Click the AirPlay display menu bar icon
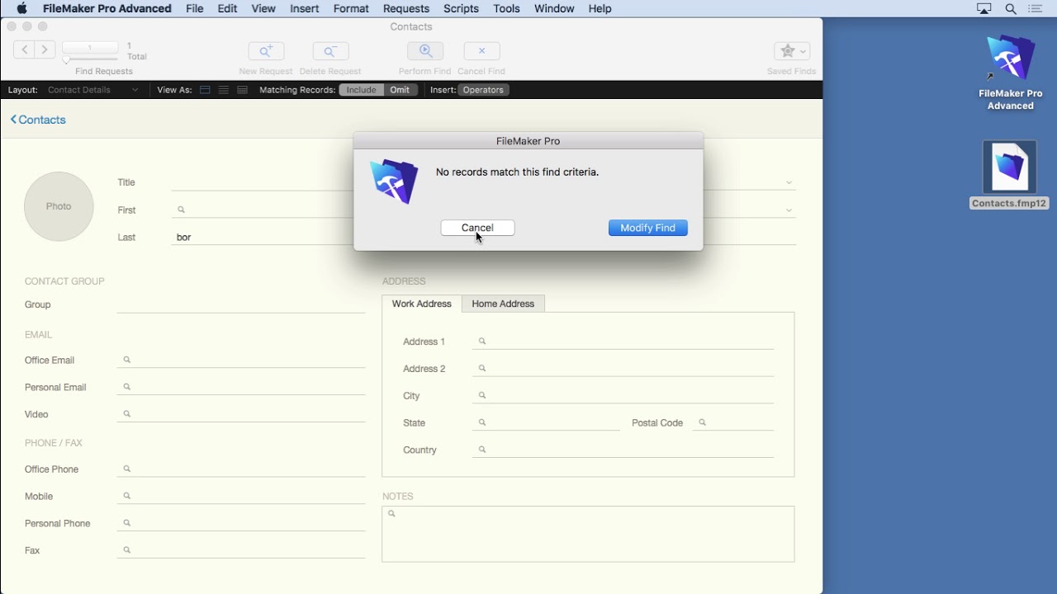The image size is (1057, 594). (984, 8)
